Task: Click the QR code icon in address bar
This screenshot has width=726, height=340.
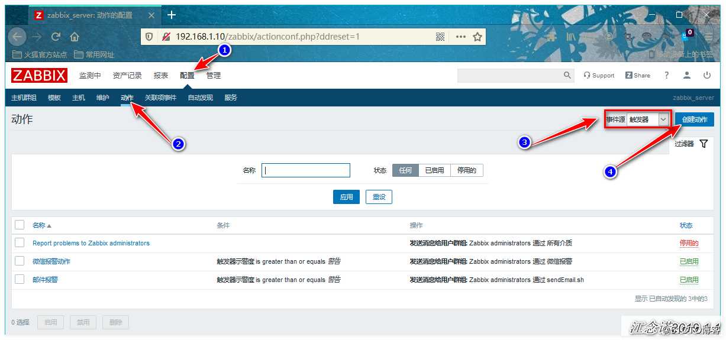Action: coord(440,37)
